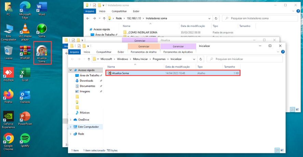The width and height of the screenshot is (303, 157).
Task: Open address dropdown in the Instaladores soma window
Action: [x=209, y=18]
